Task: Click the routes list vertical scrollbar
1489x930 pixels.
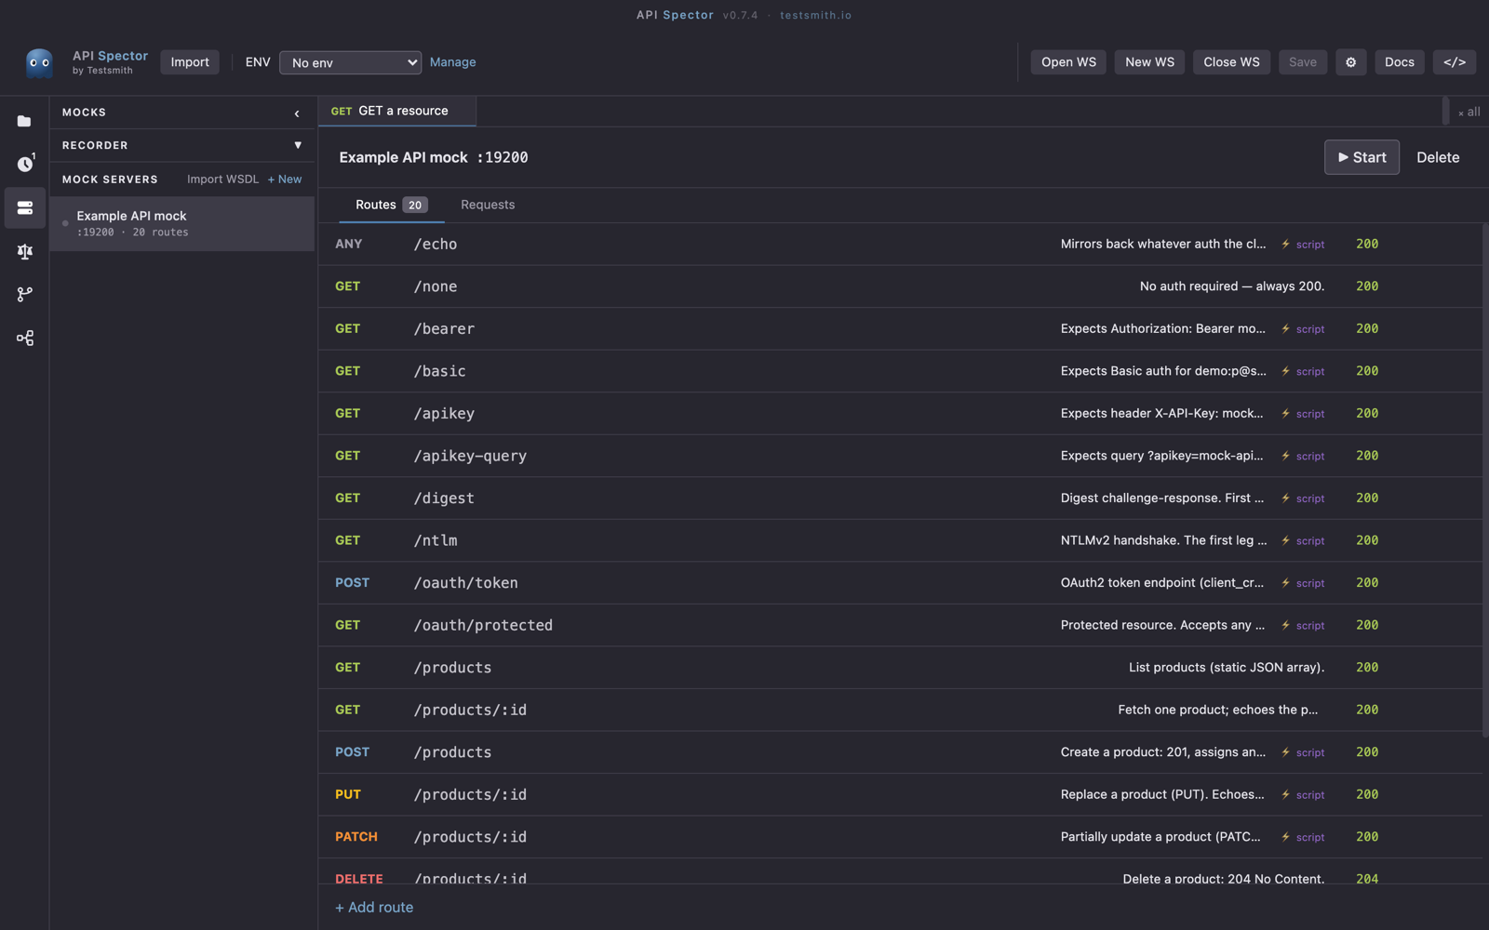Action: point(1485,480)
